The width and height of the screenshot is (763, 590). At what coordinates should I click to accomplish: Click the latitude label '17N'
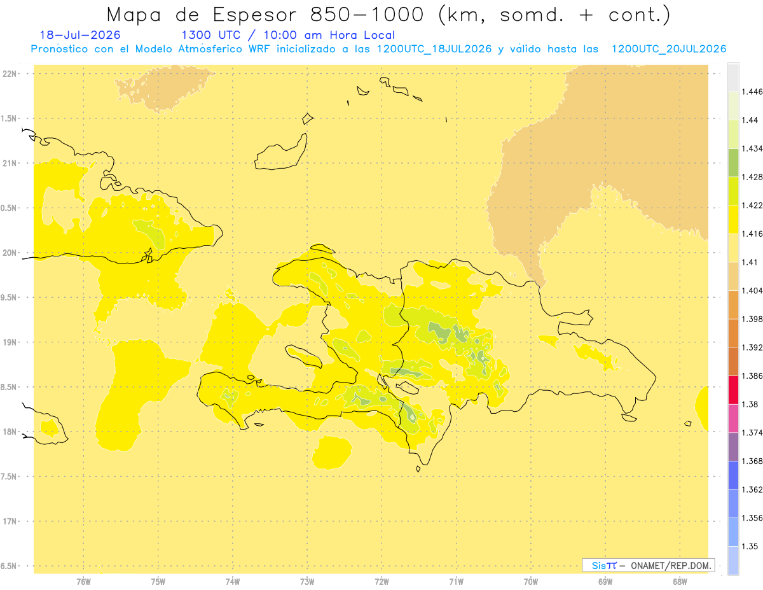click(x=9, y=521)
